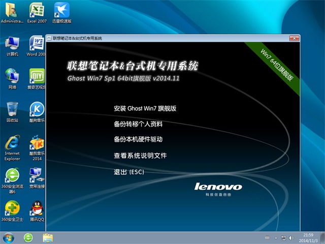Open the Excel 2007 desktop shortcut
This screenshot has width=325, height=244.
[x=36, y=10]
